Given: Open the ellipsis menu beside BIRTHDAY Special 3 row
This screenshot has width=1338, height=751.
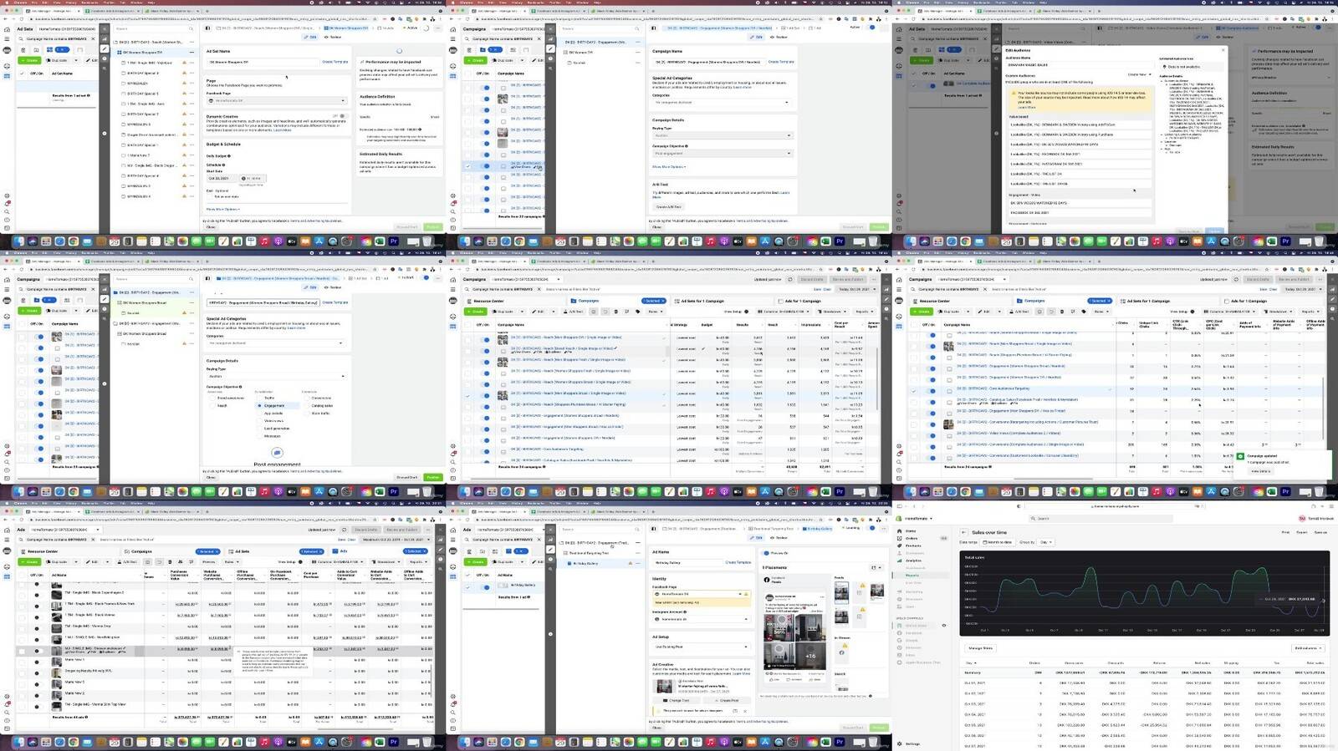Looking at the screenshot, I should [x=192, y=73].
